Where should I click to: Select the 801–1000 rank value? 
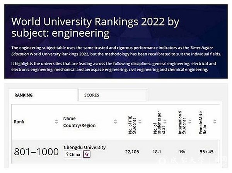36,152
